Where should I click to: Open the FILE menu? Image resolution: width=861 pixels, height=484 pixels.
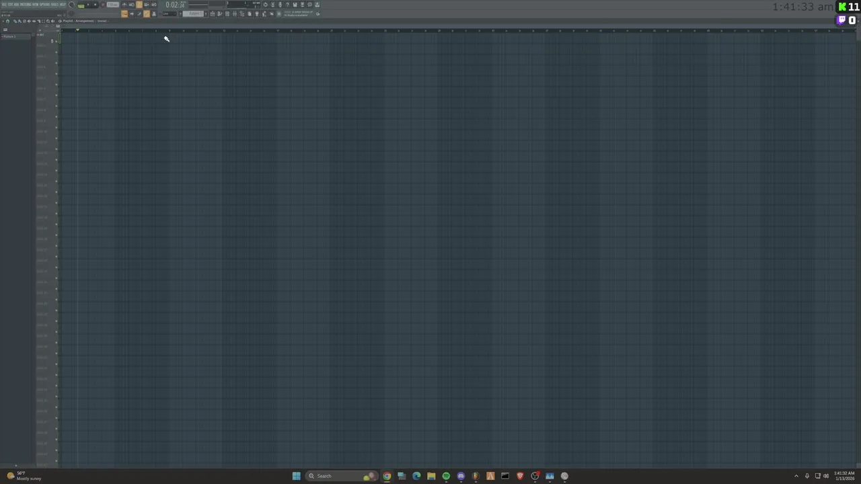3,5
